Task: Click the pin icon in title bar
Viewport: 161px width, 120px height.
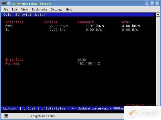Action: point(9,3)
